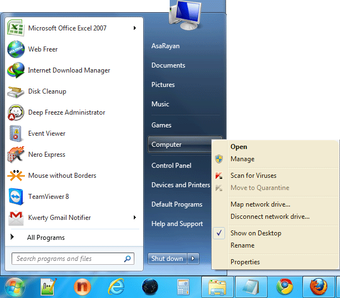Click the Web Freer globe icon

[x=16, y=49]
